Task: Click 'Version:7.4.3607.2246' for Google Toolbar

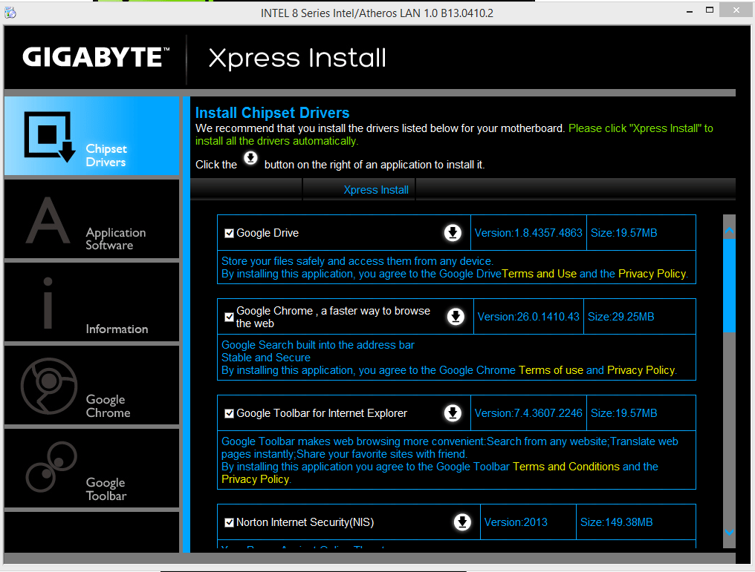Action: (x=528, y=413)
